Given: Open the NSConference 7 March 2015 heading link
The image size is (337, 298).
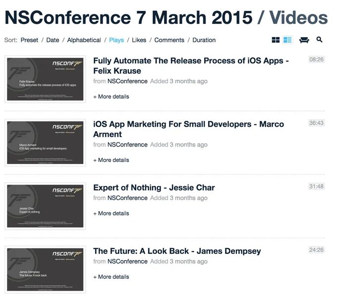Looking at the screenshot, I should pos(128,17).
